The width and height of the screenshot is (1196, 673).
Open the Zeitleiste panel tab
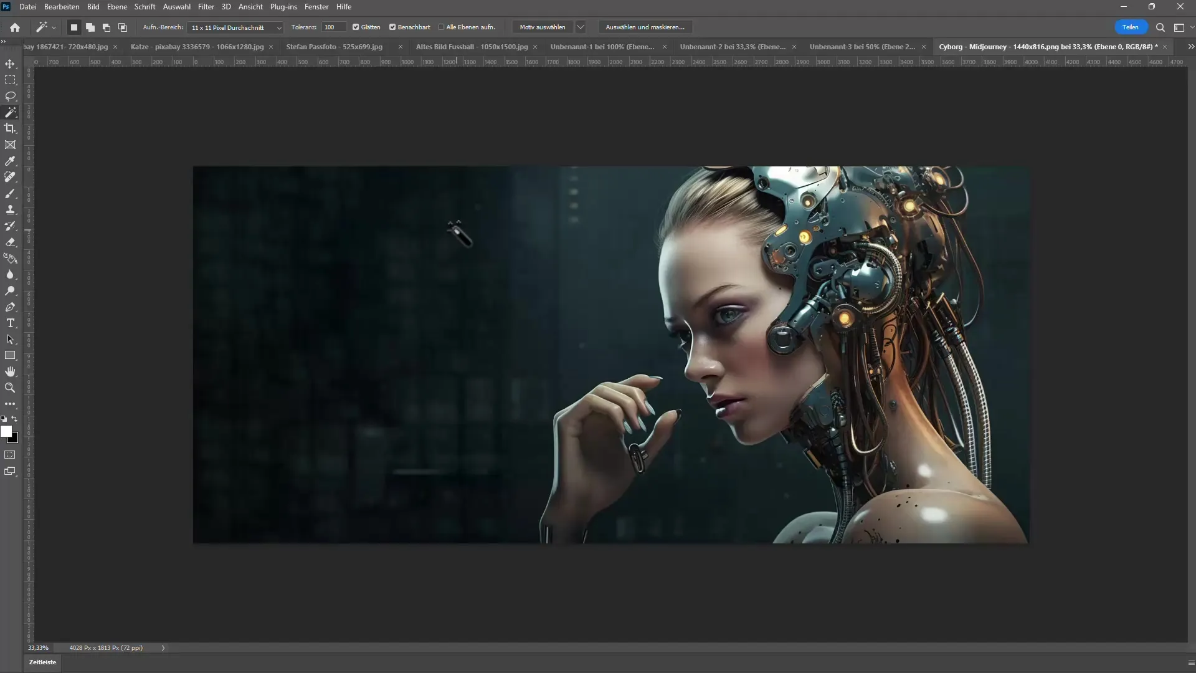(x=42, y=662)
